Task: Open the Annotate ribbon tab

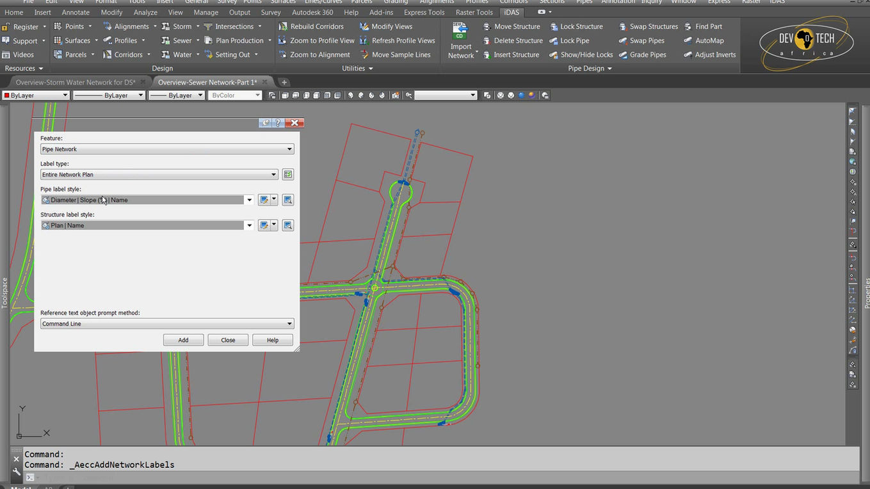Action: pyautogui.click(x=76, y=12)
